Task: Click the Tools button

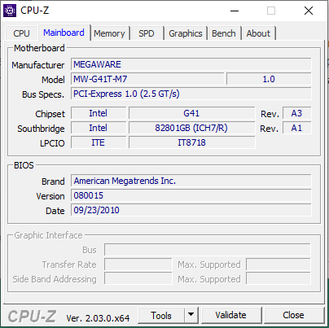Action: click(x=161, y=315)
